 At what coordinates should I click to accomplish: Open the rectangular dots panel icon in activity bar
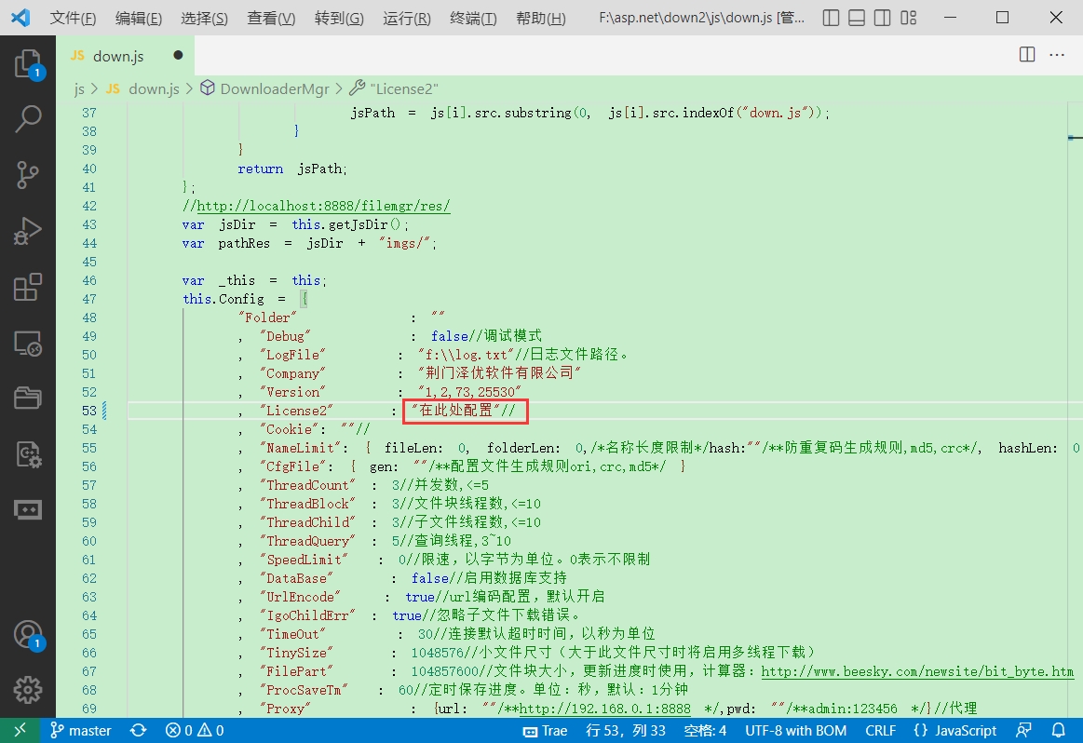tap(28, 510)
